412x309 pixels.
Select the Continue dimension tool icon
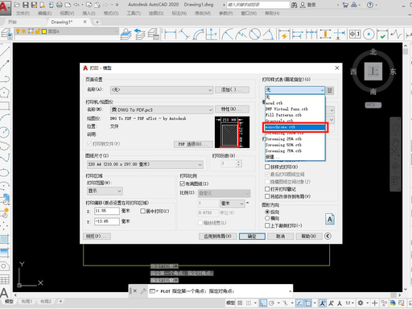point(311,35)
